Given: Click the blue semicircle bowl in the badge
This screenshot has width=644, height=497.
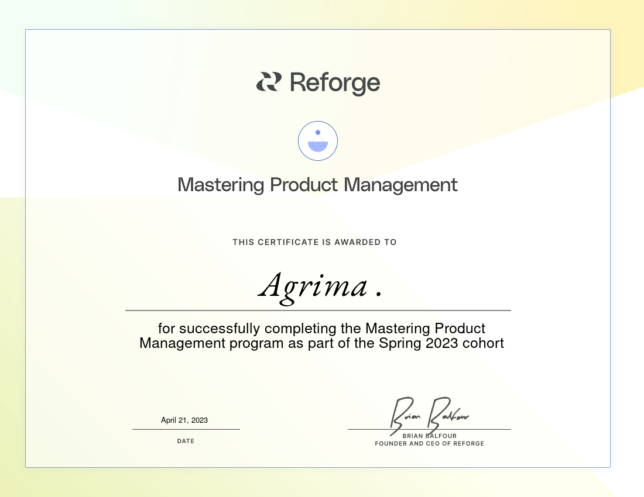Looking at the screenshot, I should 318,147.
